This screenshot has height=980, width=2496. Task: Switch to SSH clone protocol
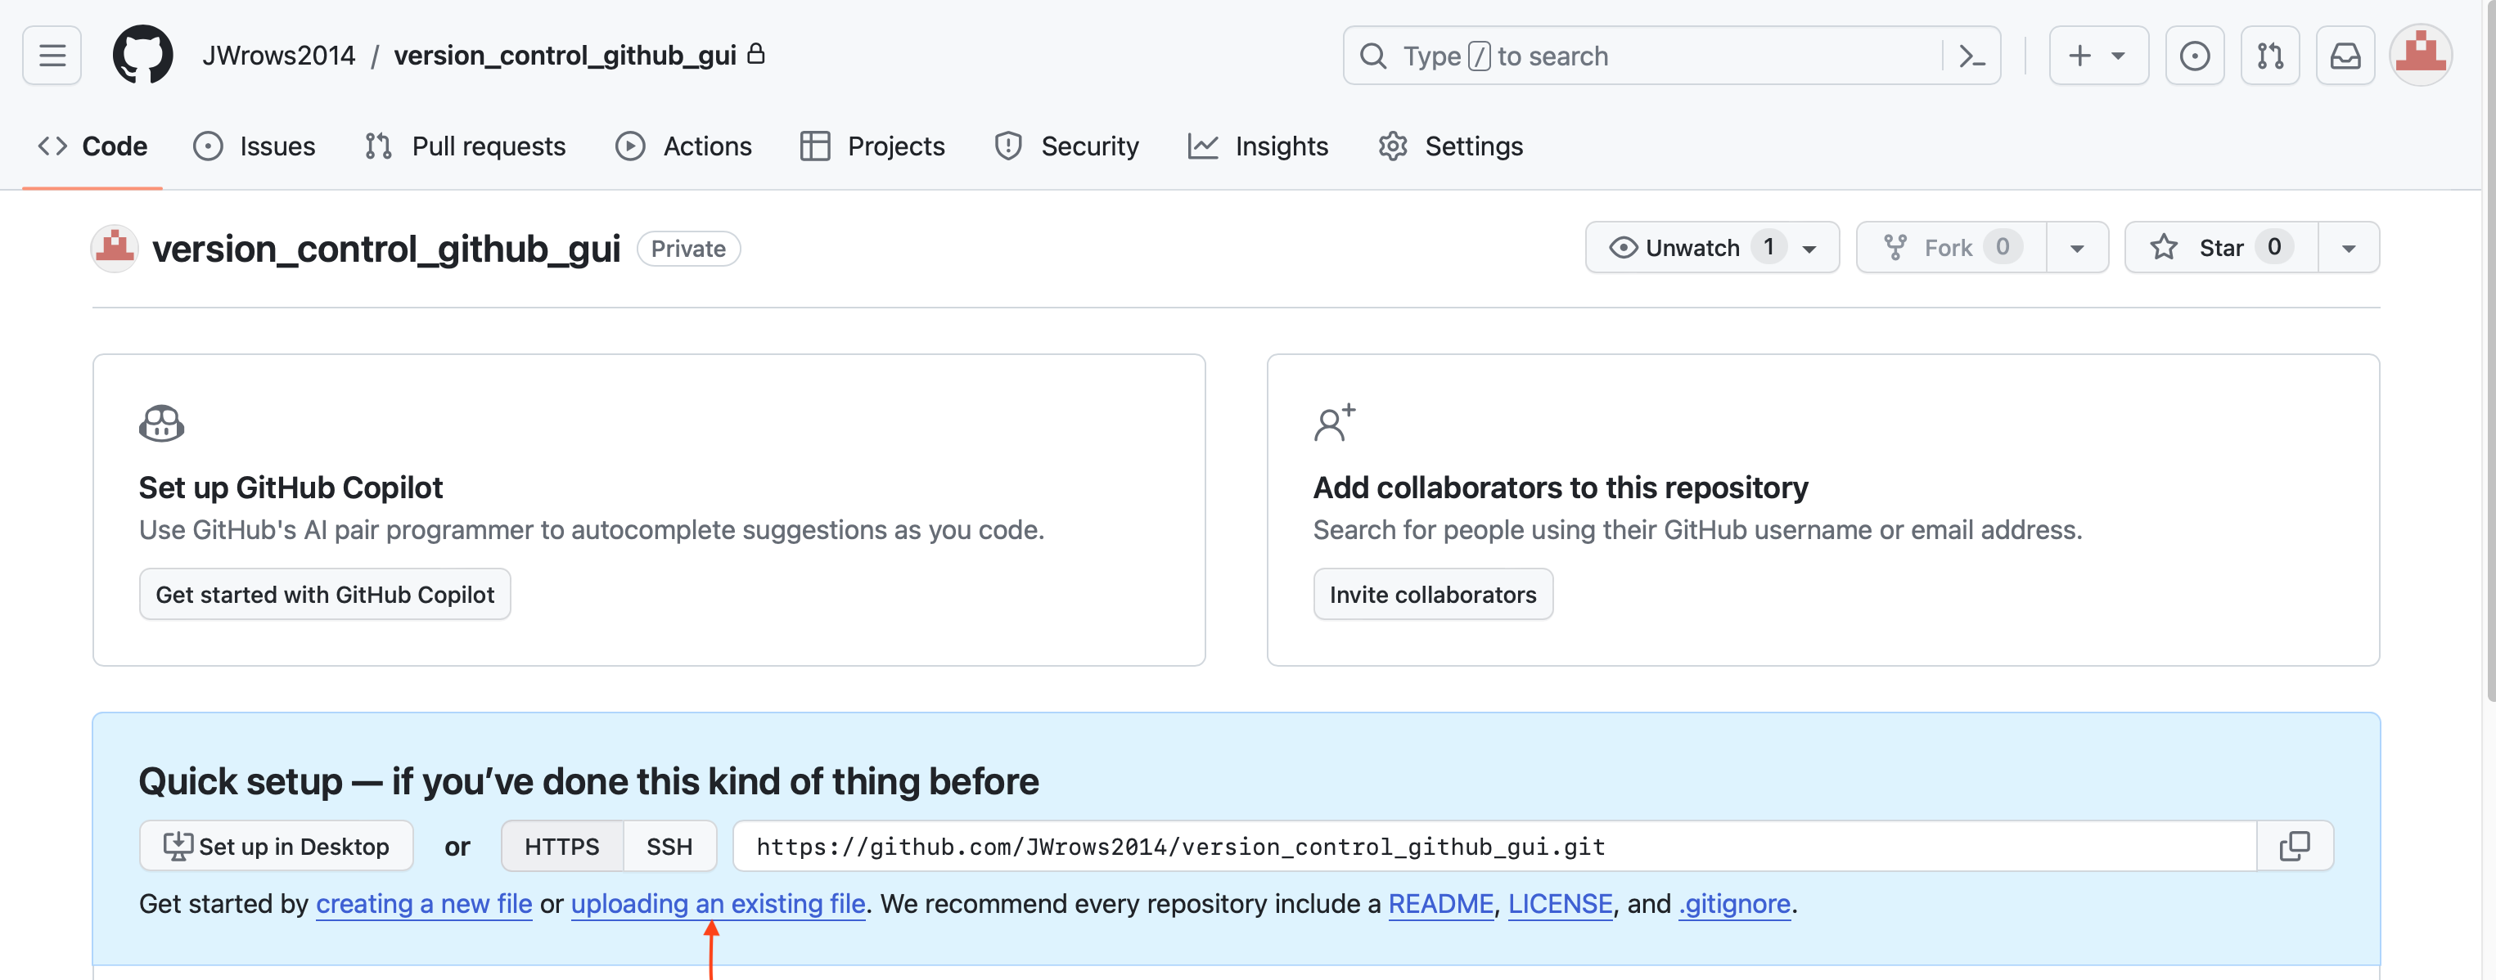pyautogui.click(x=669, y=847)
